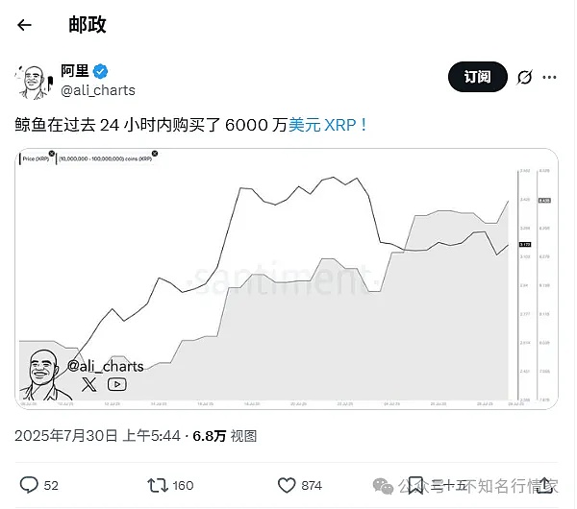Open the ali_charts profile avatar
Screen dimensions: 577x509
[x=34, y=81]
